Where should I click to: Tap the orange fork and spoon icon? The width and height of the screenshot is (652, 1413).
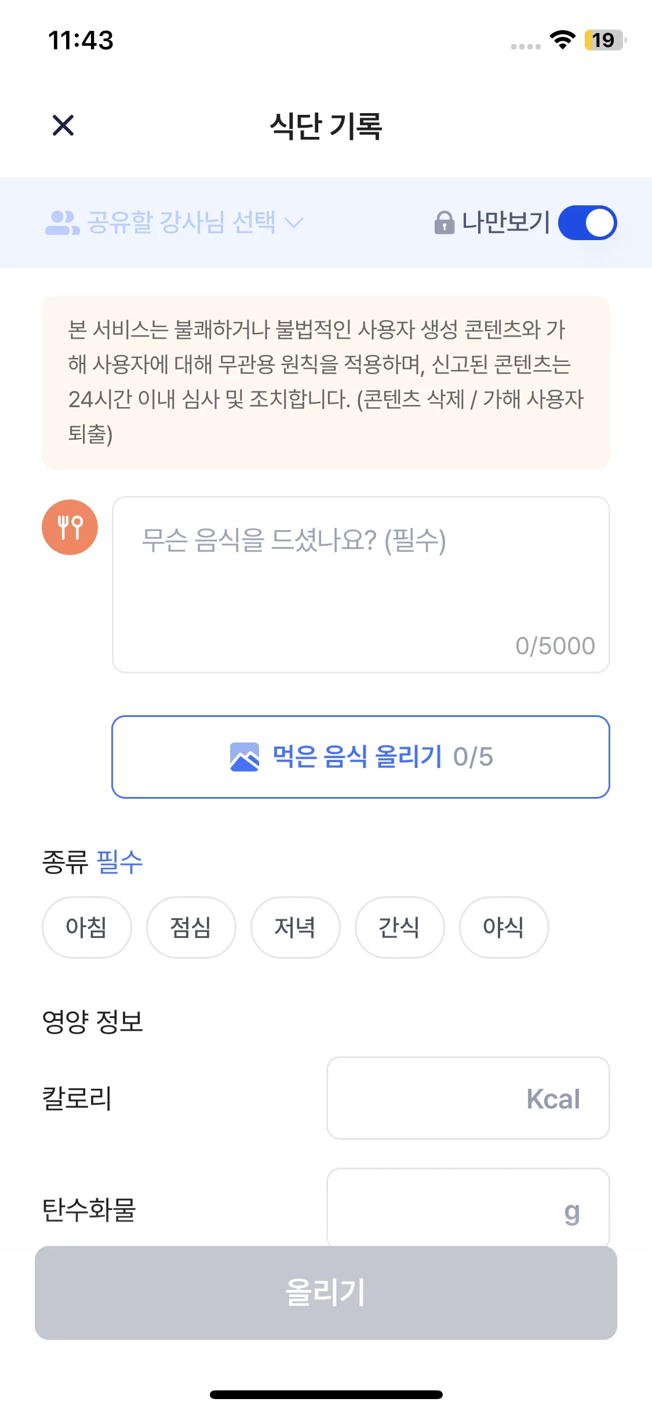pyautogui.click(x=70, y=527)
